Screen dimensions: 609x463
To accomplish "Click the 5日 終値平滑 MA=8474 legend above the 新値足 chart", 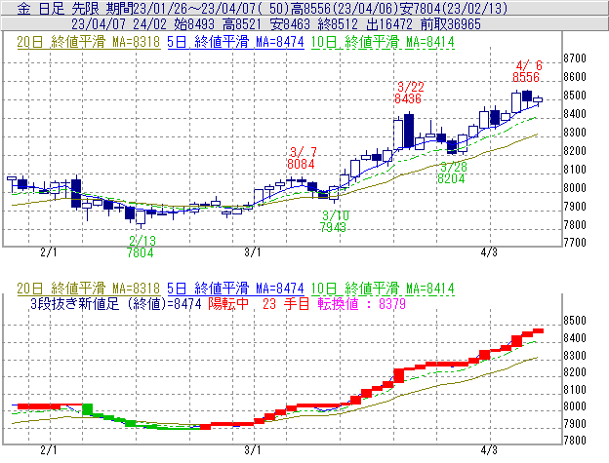I will click(235, 289).
